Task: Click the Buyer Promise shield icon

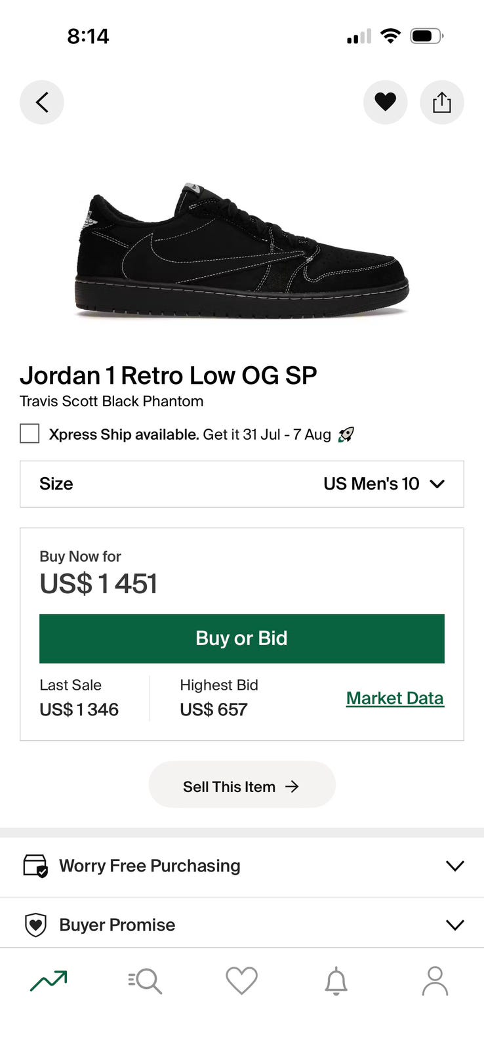Action: [35, 925]
